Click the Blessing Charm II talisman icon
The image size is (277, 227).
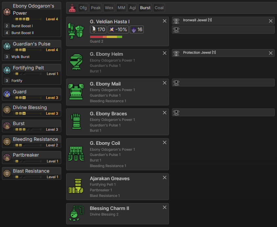(x=76, y=214)
